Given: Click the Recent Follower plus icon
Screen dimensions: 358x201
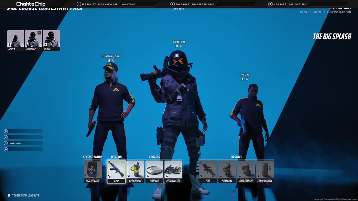Looking at the screenshot, I should pyautogui.click(x=79, y=4).
